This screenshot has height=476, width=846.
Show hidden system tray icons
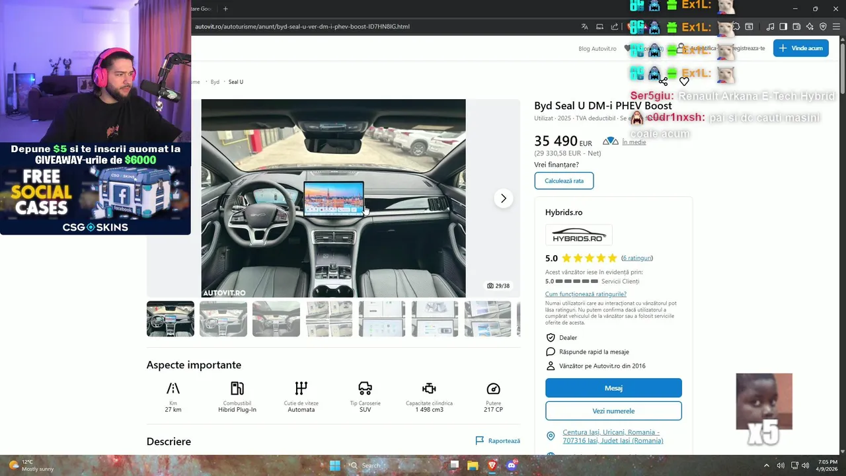767,465
